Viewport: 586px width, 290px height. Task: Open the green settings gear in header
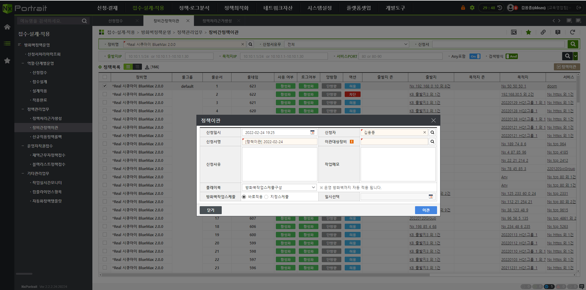click(472, 8)
